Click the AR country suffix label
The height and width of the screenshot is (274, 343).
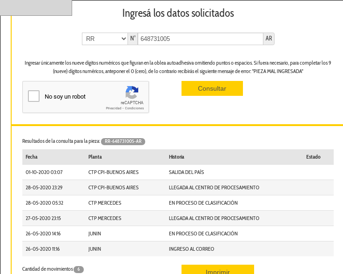(269, 39)
